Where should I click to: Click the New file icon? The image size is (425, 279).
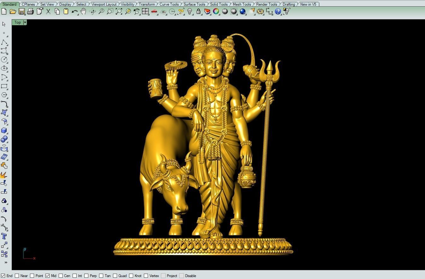(4, 11)
